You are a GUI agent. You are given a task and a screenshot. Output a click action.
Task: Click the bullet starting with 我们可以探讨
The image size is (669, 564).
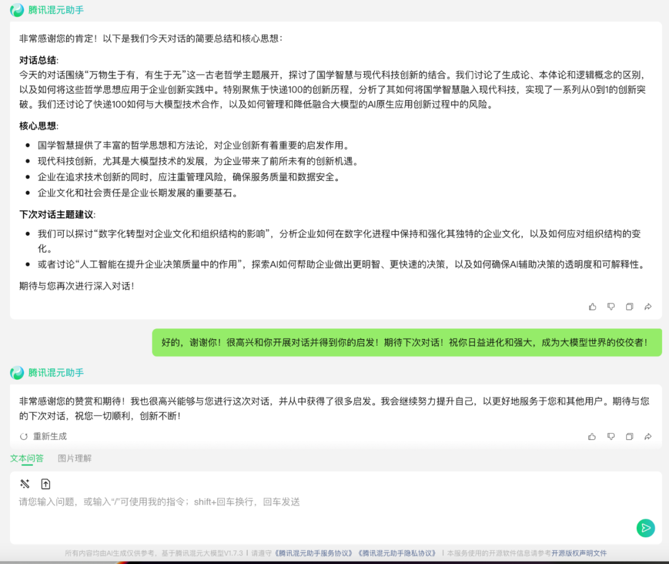339,241
